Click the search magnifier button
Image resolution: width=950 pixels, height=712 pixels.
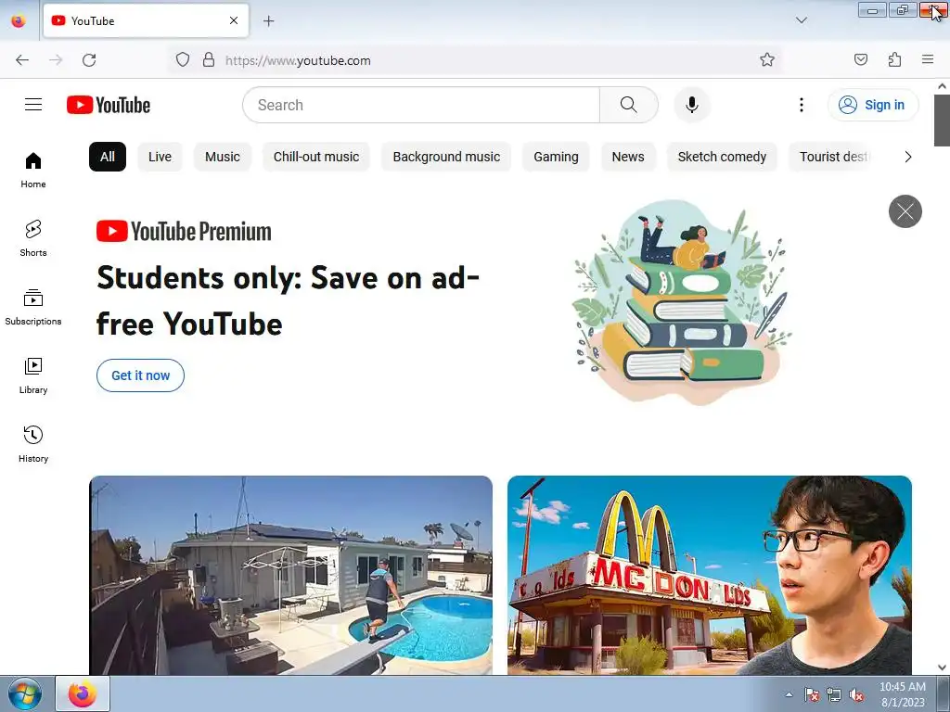[628, 105]
